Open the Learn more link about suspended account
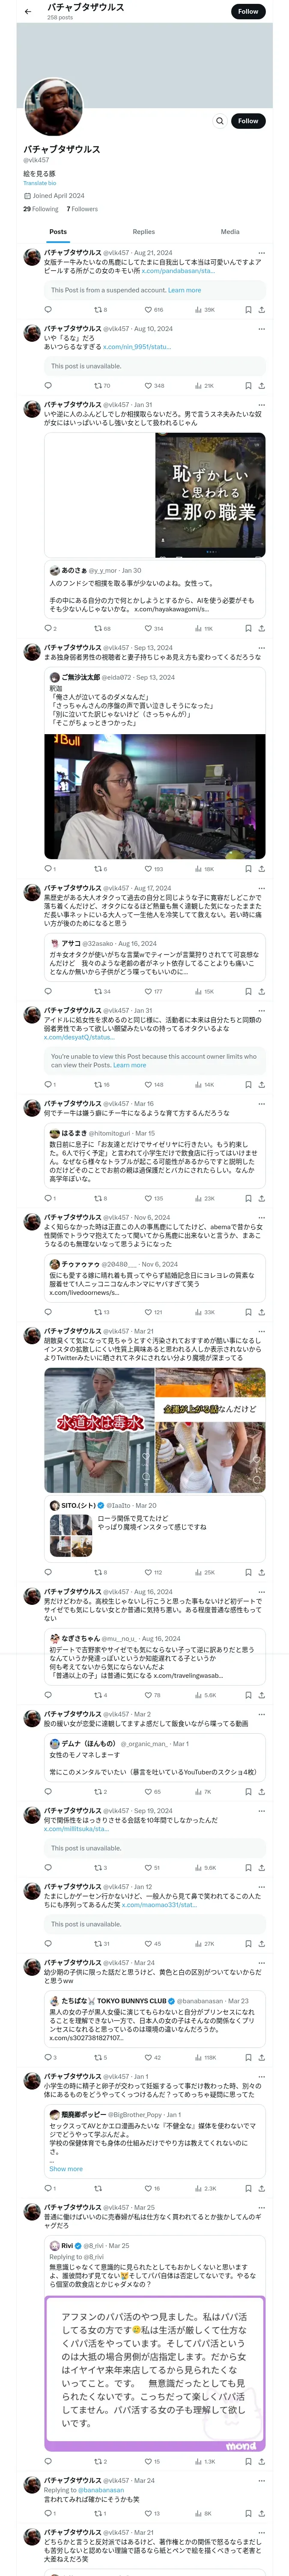Viewport: 289px width, 2576px height. [x=185, y=290]
